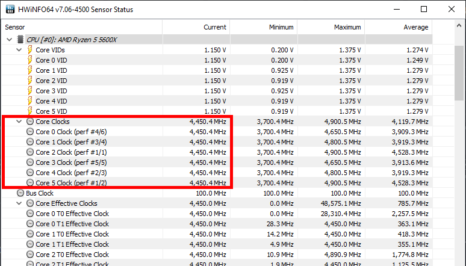The image size is (466, 266).
Task: Select the Core 2 VID row label
Action: 51,81
